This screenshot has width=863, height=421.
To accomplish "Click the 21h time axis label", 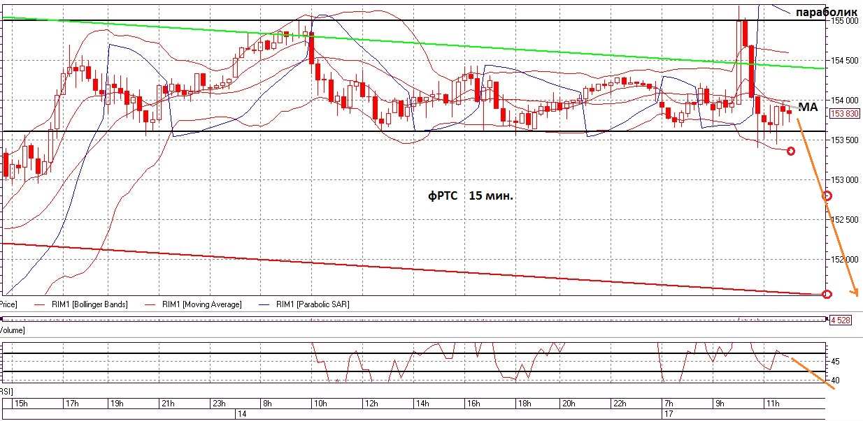I will (168, 404).
